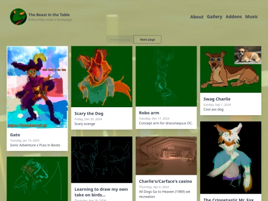This screenshot has height=201, width=268.
Task: Click the Tuesday, Dec 17, 2024 date
Action: [x=154, y=118]
